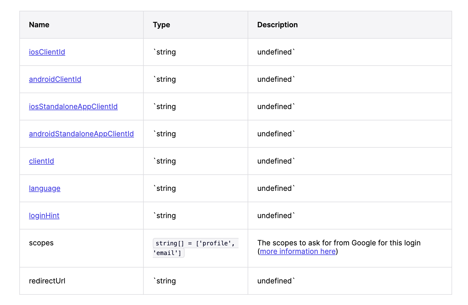
Task: Open the language parameter link
Action: pos(45,188)
